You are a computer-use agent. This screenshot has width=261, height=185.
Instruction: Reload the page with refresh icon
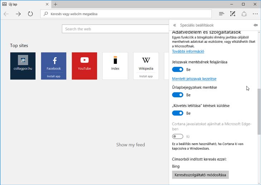point(30,14)
